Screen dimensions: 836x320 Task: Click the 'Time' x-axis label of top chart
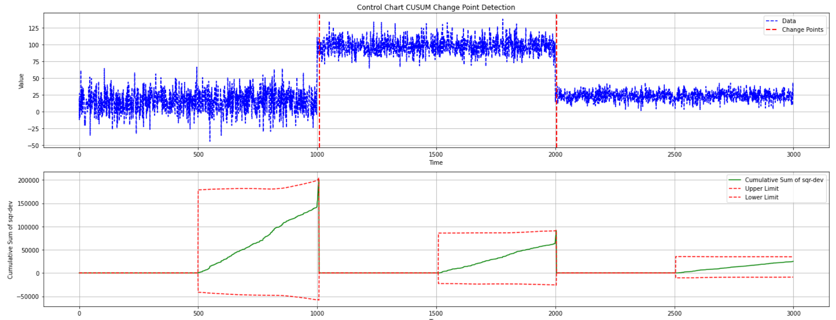click(436, 162)
